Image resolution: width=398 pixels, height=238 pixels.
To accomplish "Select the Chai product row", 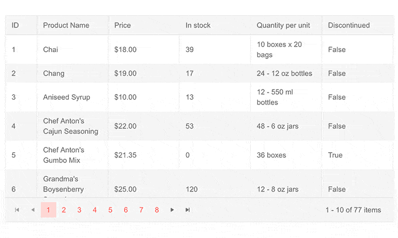I will (51, 50).
